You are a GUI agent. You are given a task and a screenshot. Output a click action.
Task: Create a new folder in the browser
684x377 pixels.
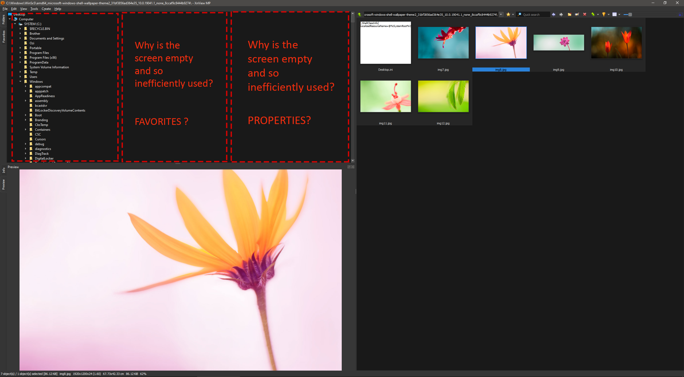pyautogui.click(x=569, y=14)
